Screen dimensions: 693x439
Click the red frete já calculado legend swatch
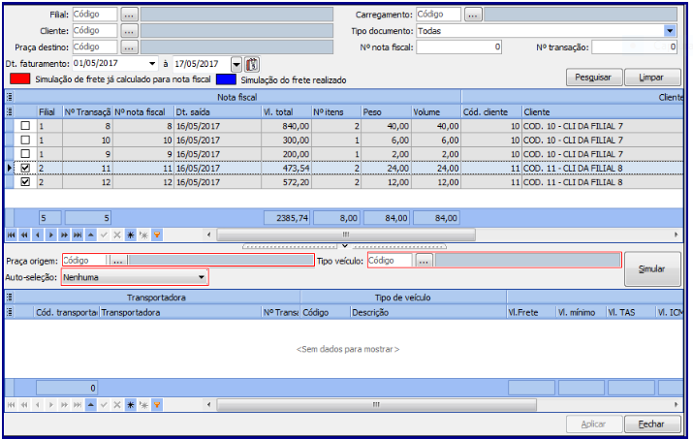[x=20, y=79]
